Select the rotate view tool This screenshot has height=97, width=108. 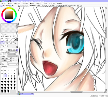point(6,36)
